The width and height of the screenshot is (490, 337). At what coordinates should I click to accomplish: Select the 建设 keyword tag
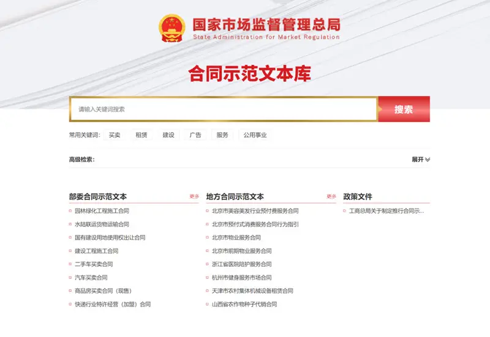tap(168, 135)
